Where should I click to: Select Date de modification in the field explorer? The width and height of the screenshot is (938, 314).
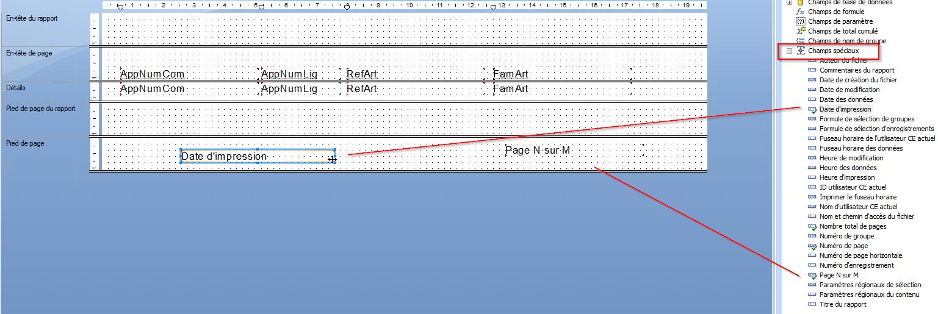point(850,90)
